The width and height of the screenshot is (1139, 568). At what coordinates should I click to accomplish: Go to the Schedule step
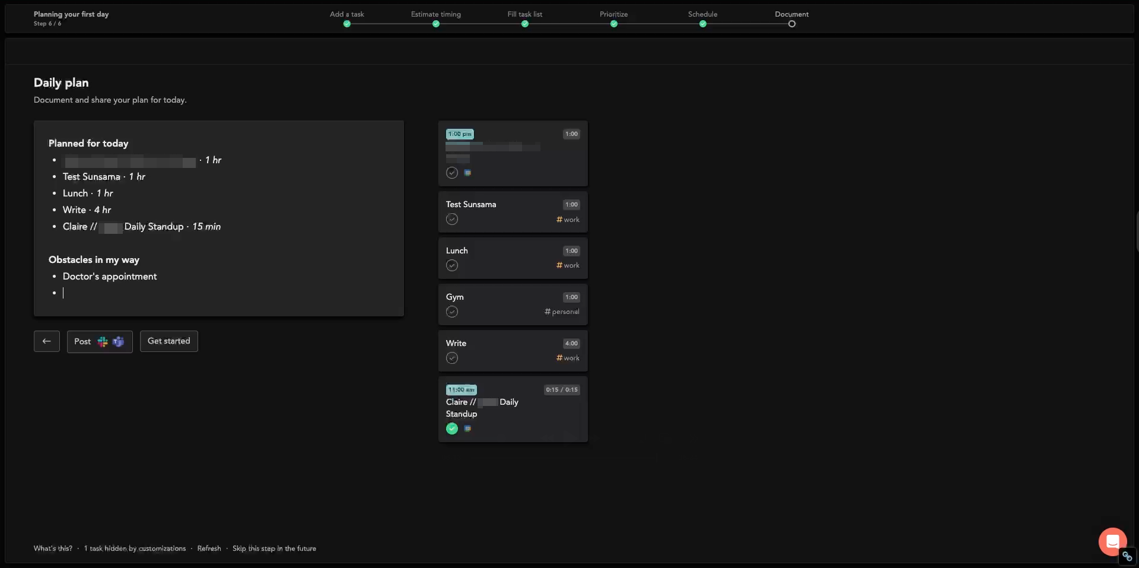[x=703, y=18]
